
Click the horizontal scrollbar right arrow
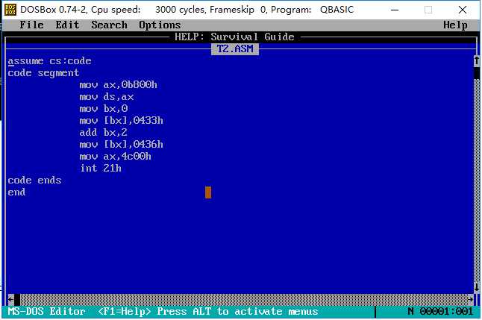tap(470, 299)
